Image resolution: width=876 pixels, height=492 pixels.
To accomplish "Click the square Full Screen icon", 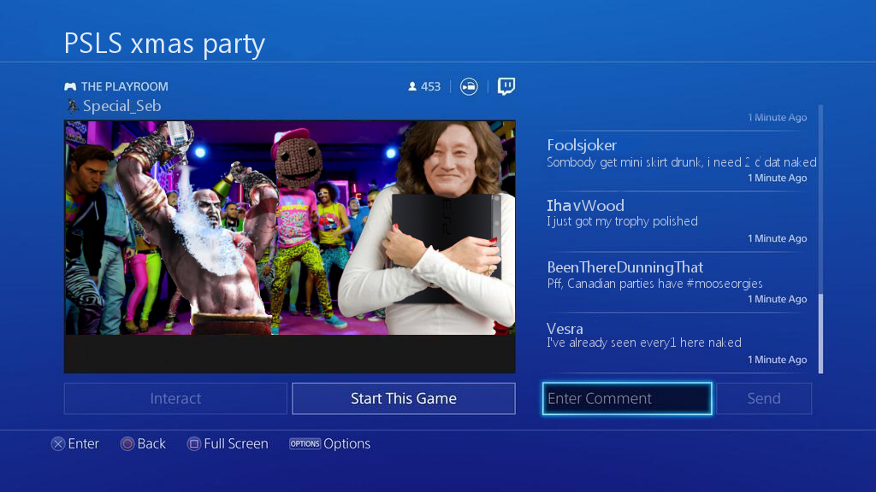I will (x=194, y=443).
